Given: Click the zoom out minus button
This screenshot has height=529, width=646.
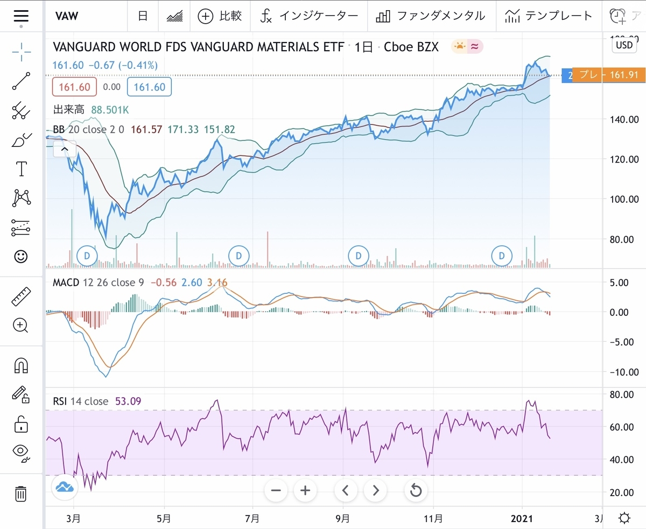Looking at the screenshot, I should (x=276, y=490).
